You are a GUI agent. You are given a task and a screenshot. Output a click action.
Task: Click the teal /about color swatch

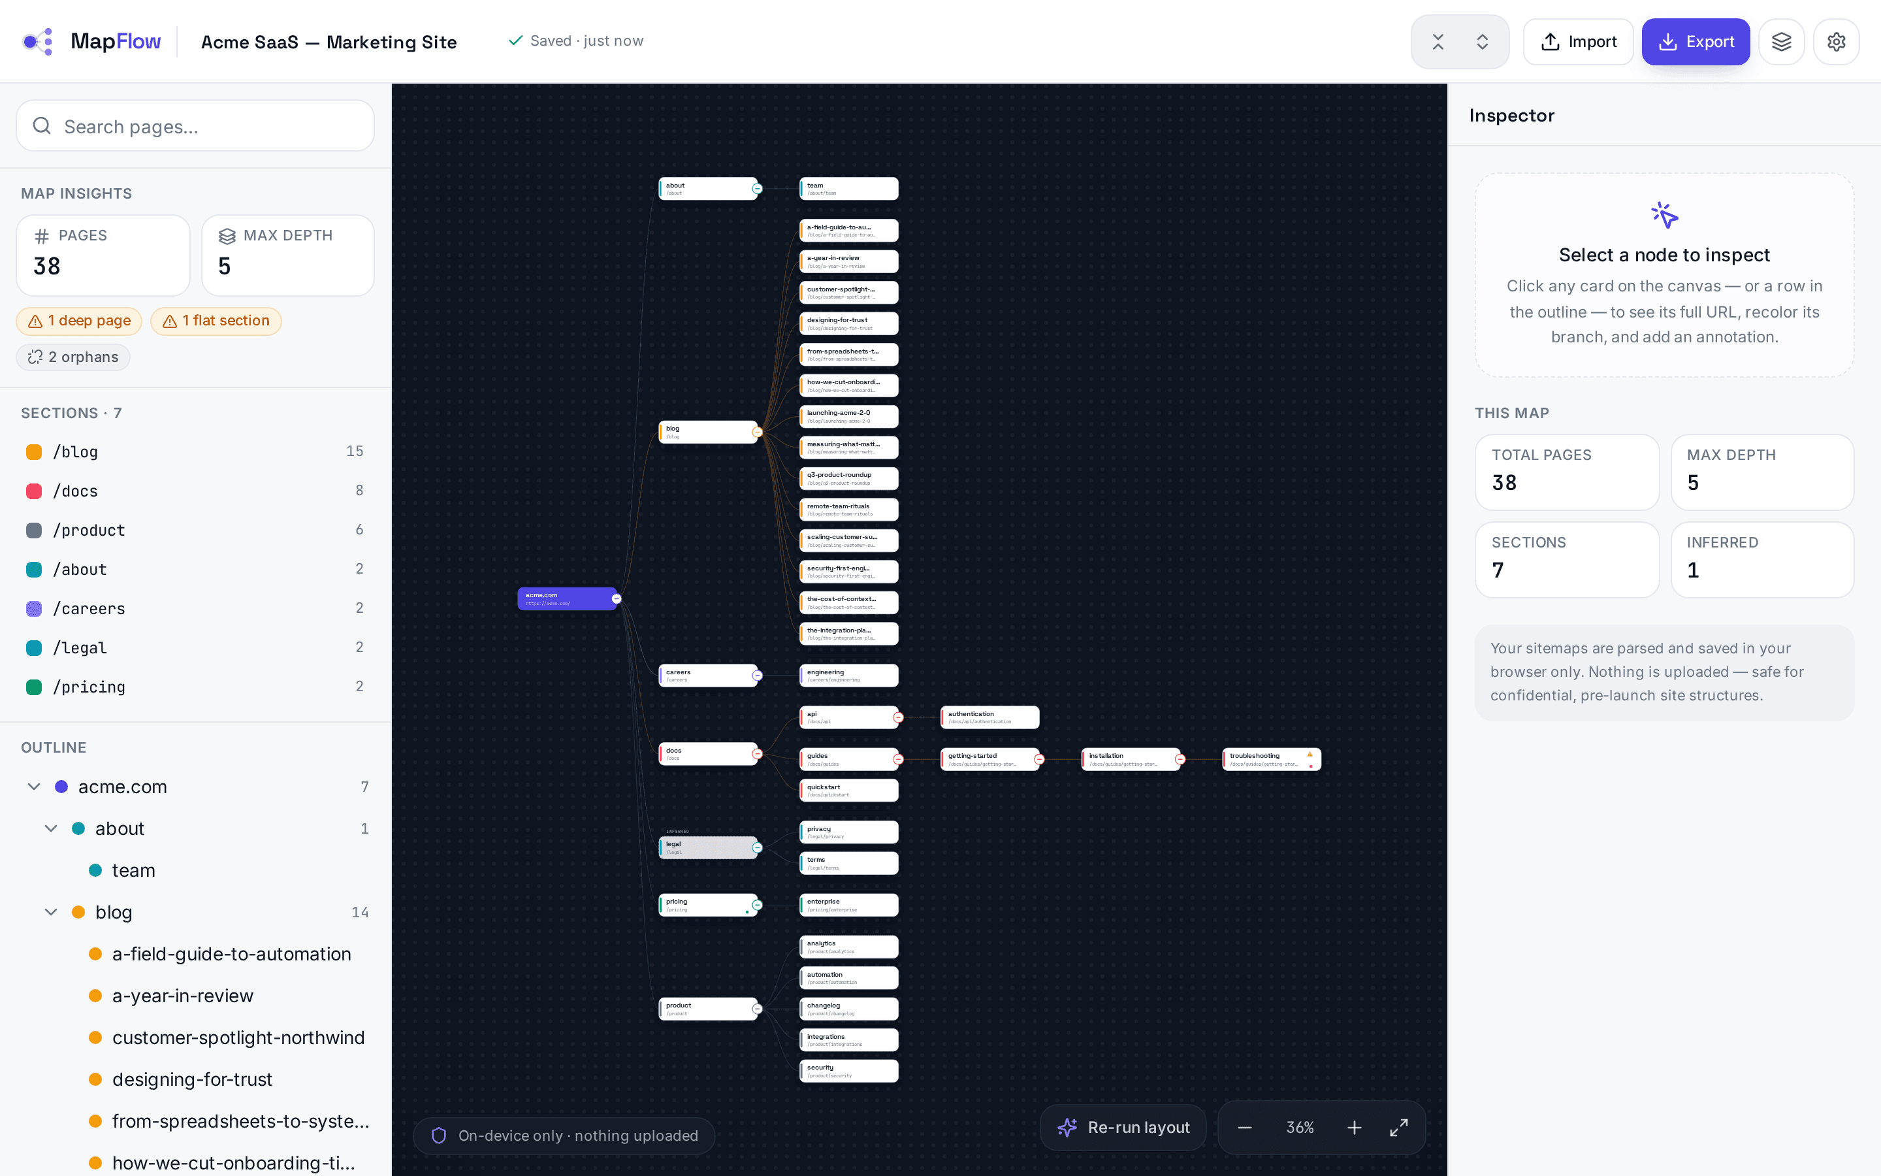pyautogui.click(x=34, y=569)
